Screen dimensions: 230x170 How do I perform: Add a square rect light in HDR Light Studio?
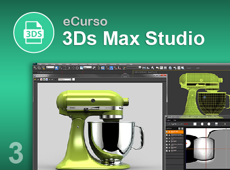(x=195, y=124)
